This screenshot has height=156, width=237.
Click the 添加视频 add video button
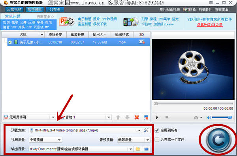[14, 9]
